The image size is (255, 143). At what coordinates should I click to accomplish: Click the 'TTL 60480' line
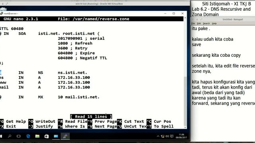12,29
